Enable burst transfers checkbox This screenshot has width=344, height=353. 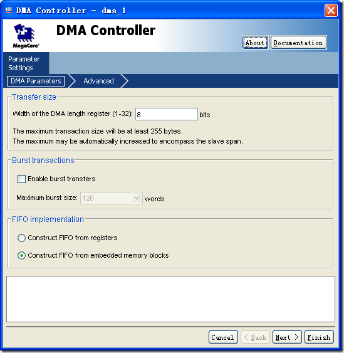pos(21,179)
